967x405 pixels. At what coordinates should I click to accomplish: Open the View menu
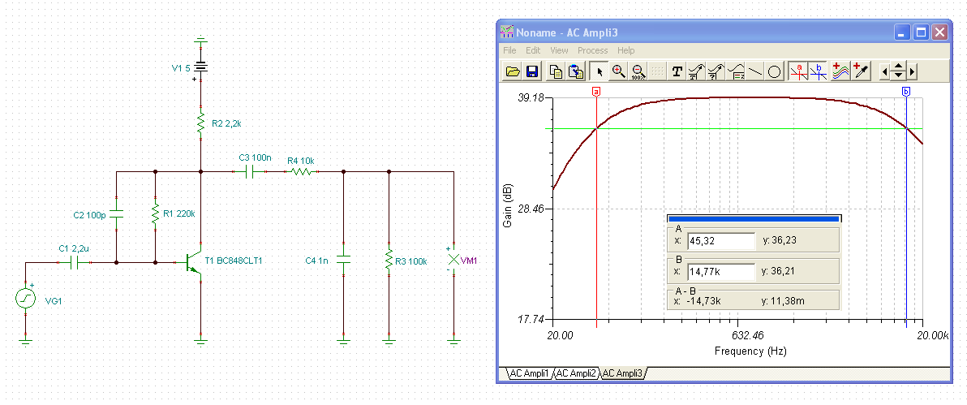pyautogui.click(x=559, y=50)
